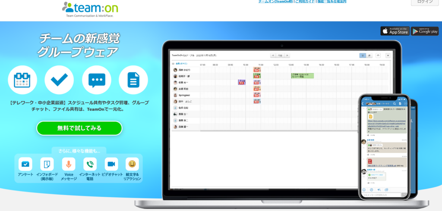Click the さらに、様々な機能も... tab label
This screenshot has width=442, height=211.
pyautogui.click(x=79, y=151)
